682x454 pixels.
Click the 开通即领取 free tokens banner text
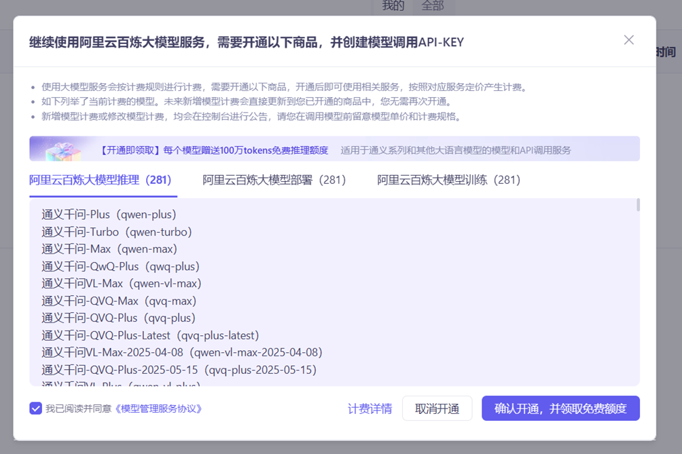213,151
